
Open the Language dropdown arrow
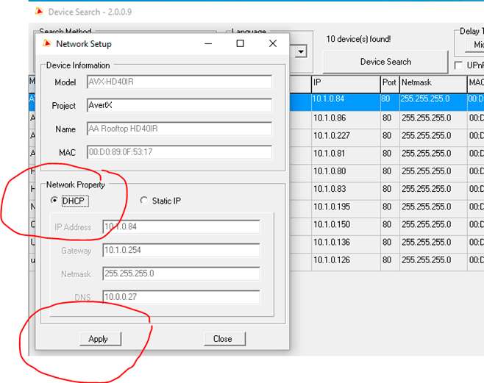[x=301, y=52]
